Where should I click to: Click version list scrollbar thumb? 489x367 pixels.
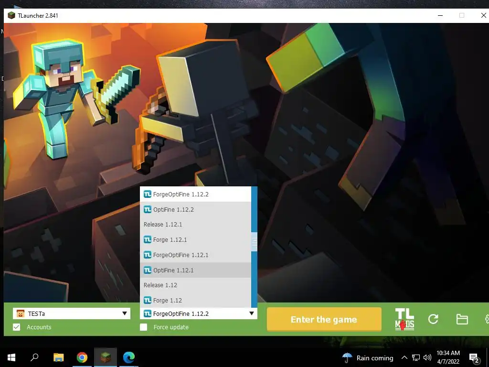coord(254,241)
